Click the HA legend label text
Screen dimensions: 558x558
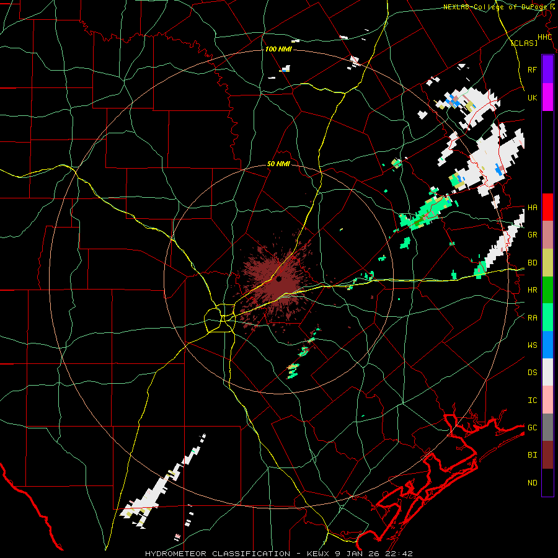pyautogui.click(x=532, y=207)
